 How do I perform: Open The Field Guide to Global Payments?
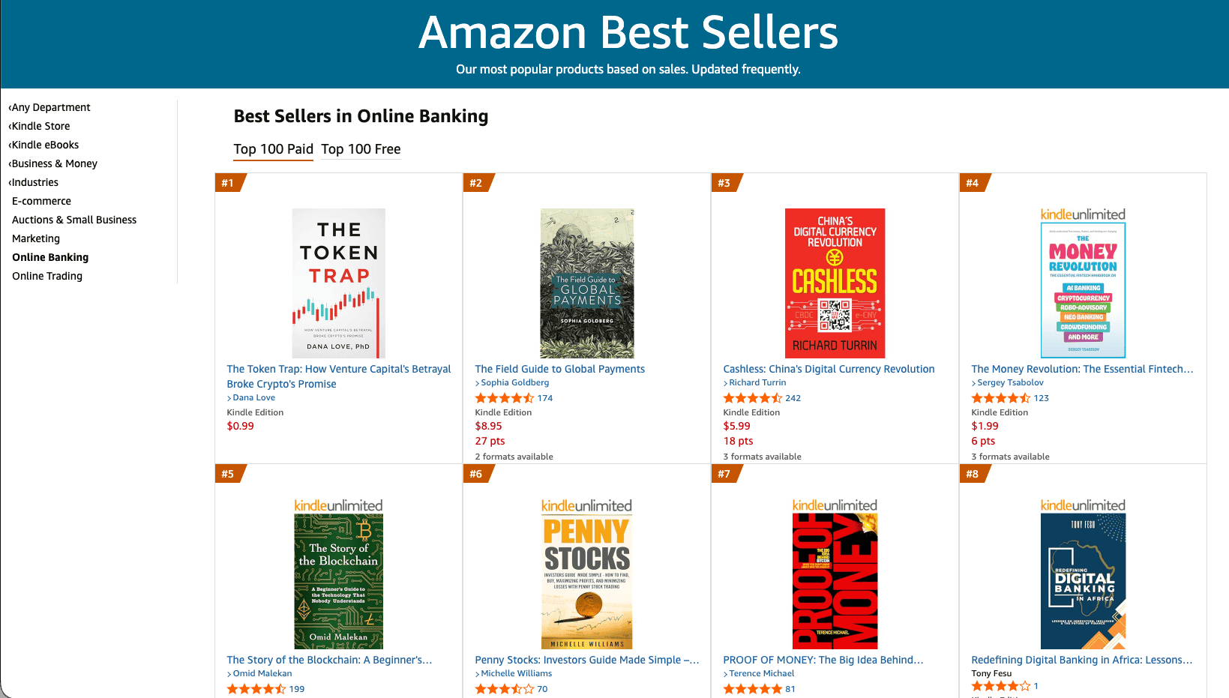point(559,369)
